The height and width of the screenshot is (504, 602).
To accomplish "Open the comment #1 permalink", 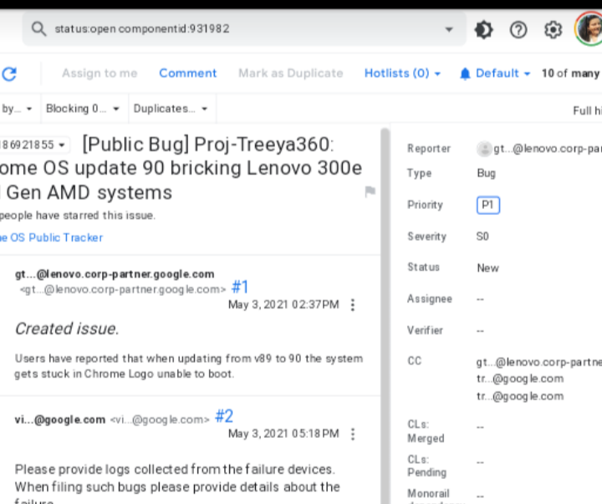I will pos(240,288).
